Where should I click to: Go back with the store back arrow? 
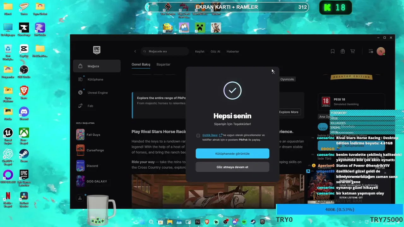[x=135, y=51]
